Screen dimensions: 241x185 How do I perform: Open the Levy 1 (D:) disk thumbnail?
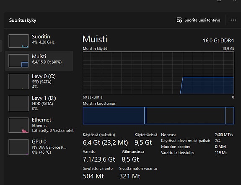pyautogui.click(x=18, y=104)
